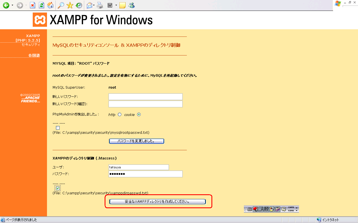The height and width of the screenshot is (223, 358).
Task: Click the イントラネット security zone indicator
Action: pyautogui.click(x=328, y=220)
